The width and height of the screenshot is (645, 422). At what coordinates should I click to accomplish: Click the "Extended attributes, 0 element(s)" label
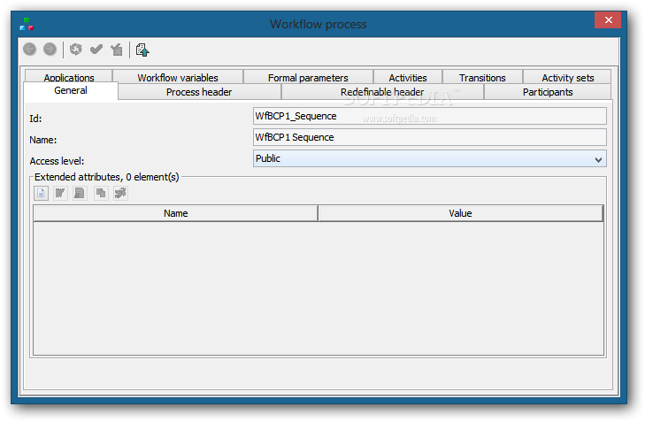tap(106, 177)
